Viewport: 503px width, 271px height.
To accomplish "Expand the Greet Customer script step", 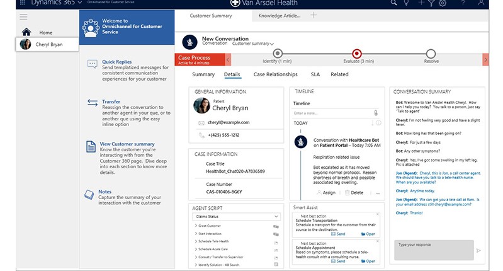I will (196, 226).
